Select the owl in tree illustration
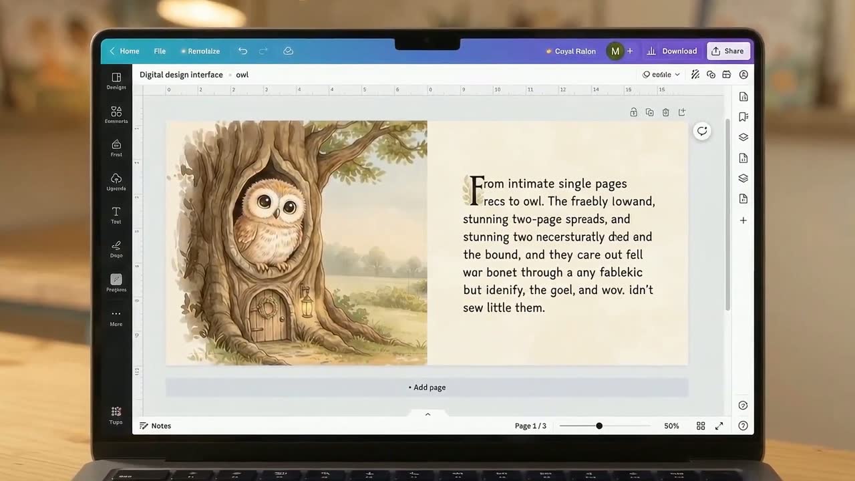Viewport: 855px width, 481px height. click(x=297, y=243)
